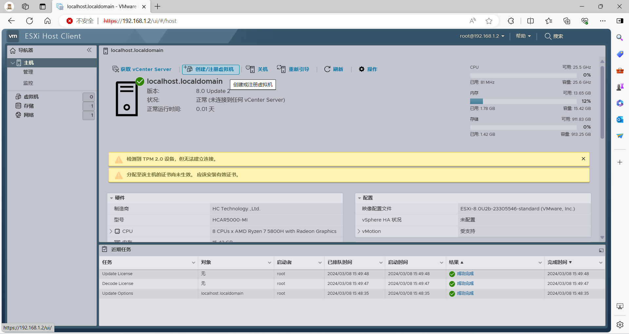Open the Help (帮助) menu

tap(523, 36)
